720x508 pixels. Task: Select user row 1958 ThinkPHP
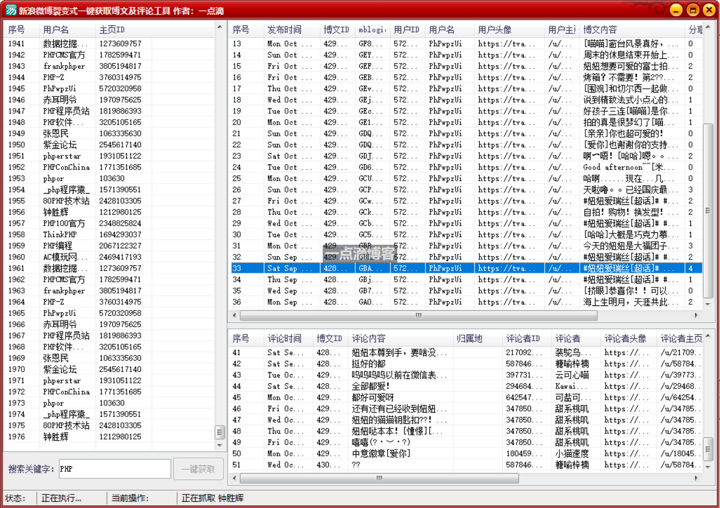109,235
